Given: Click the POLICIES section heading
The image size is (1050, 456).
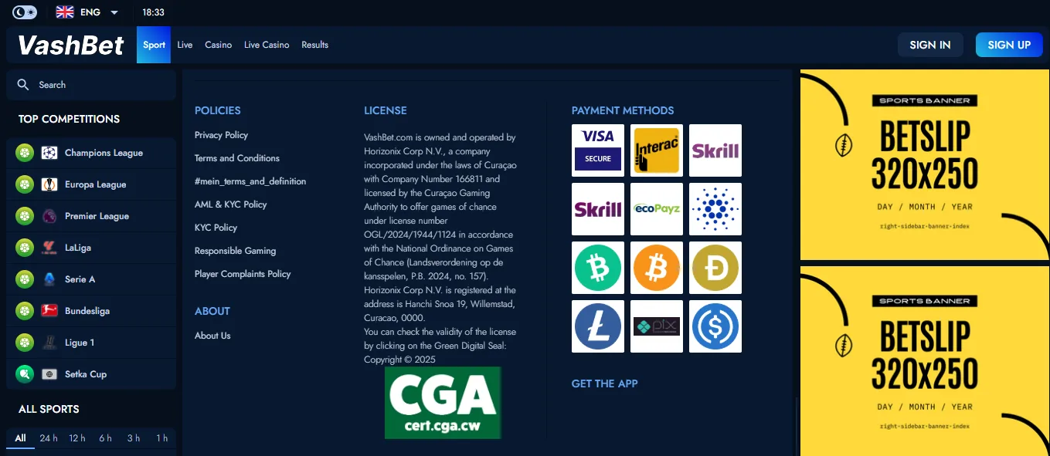Looking at the screenshot, I should pyautogui.click(x=218, y=110).
